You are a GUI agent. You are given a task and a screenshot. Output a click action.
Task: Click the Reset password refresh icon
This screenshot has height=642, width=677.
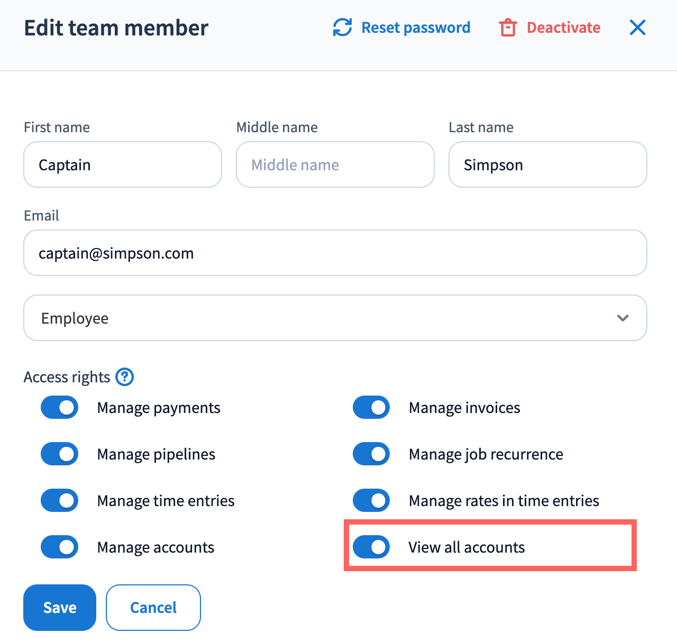(x=342, y=27)
